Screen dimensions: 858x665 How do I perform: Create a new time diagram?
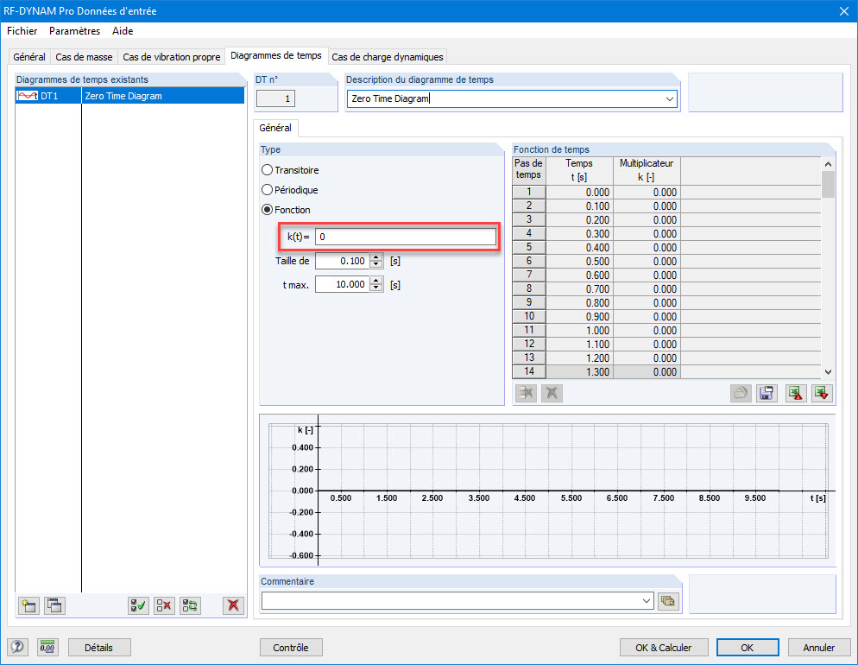[x=28, y=605]
